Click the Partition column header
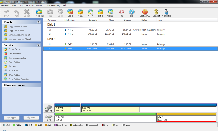This screenshot has height=131, width=218. pos(51,20)
